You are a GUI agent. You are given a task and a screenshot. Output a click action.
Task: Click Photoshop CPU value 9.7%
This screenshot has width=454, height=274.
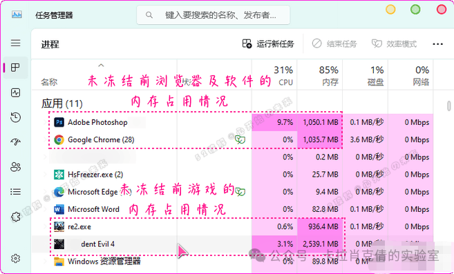point(285,122)
